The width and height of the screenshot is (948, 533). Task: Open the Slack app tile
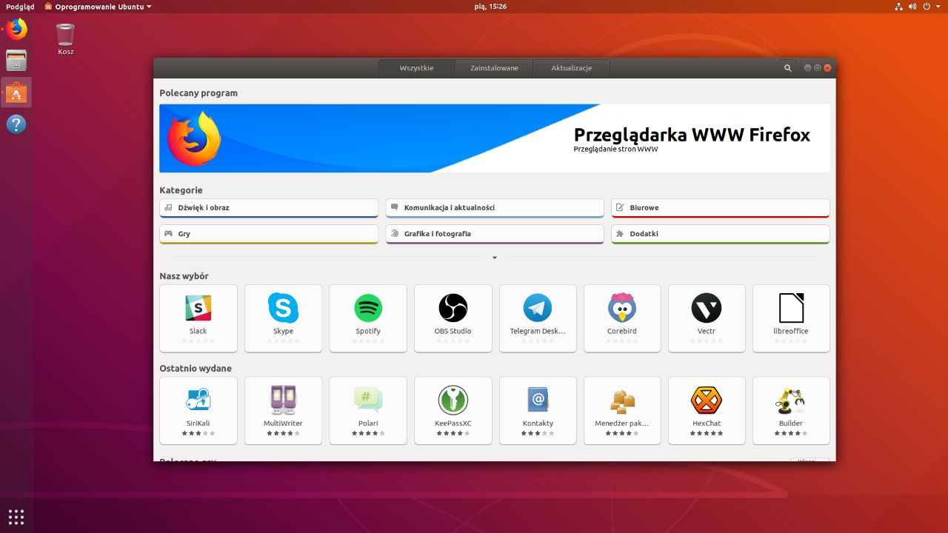[198, 318]
